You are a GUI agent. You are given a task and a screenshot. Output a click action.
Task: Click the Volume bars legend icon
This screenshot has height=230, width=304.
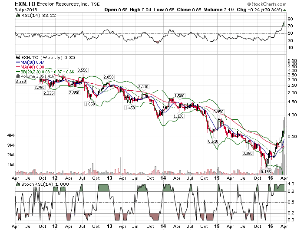click(x=18, y=76)
